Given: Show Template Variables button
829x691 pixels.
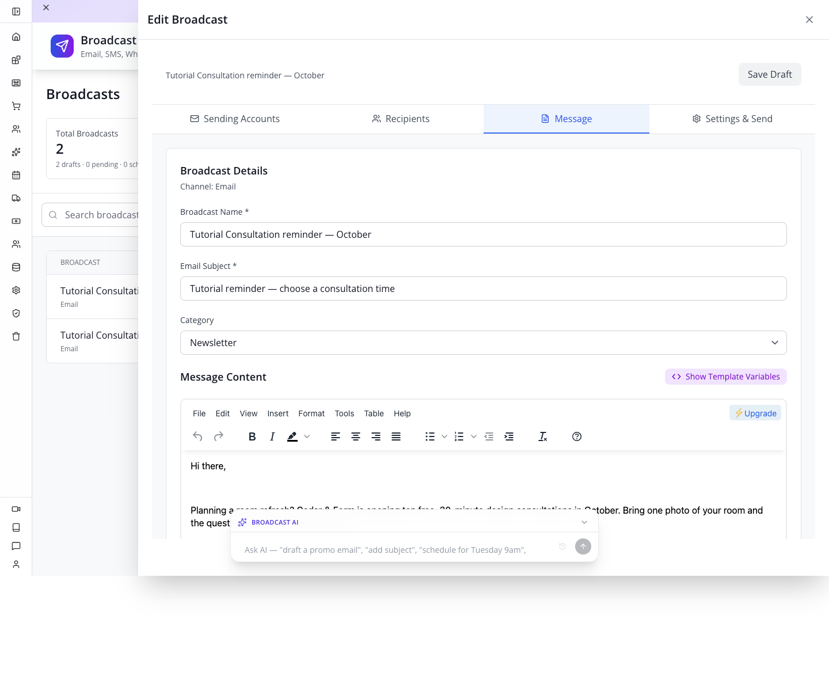Looking at the screenshot, I should [726, 377].
